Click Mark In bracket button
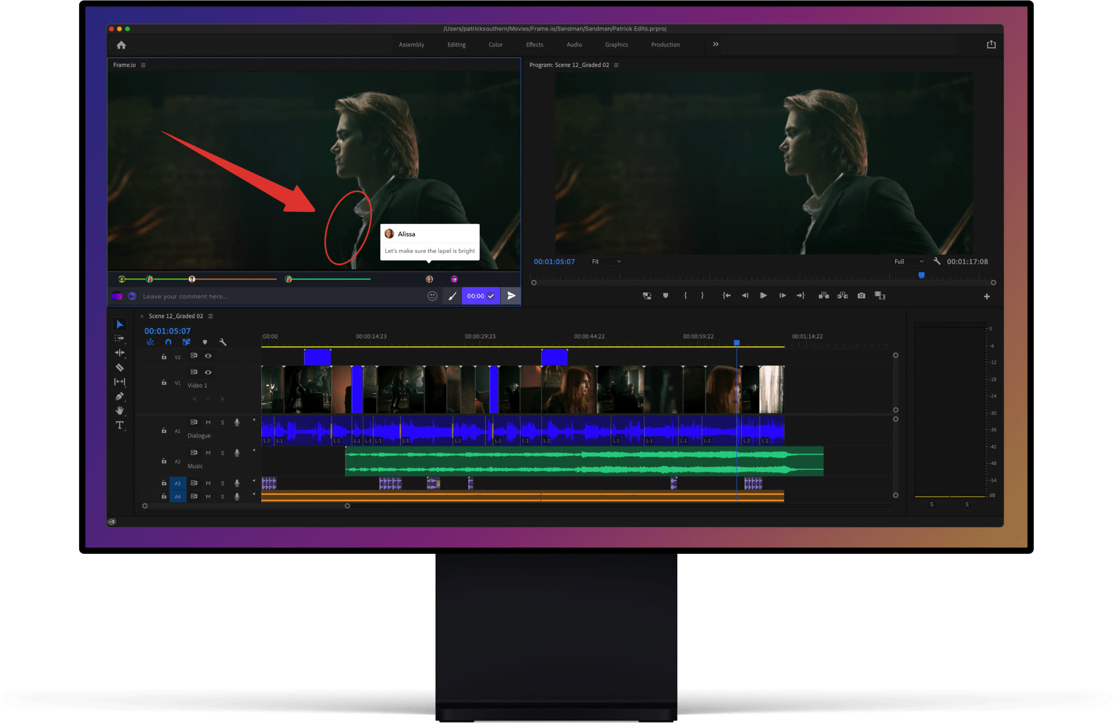The width and height of the screenshot is (1114, 723). point(685,296)
